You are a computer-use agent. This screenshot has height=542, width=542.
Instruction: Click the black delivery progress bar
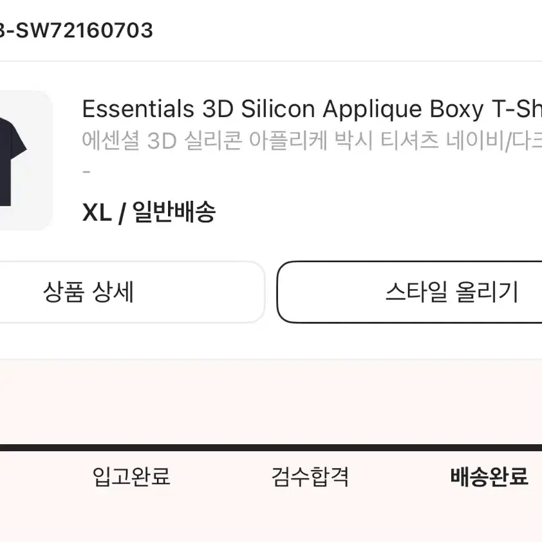coord(271,448)
